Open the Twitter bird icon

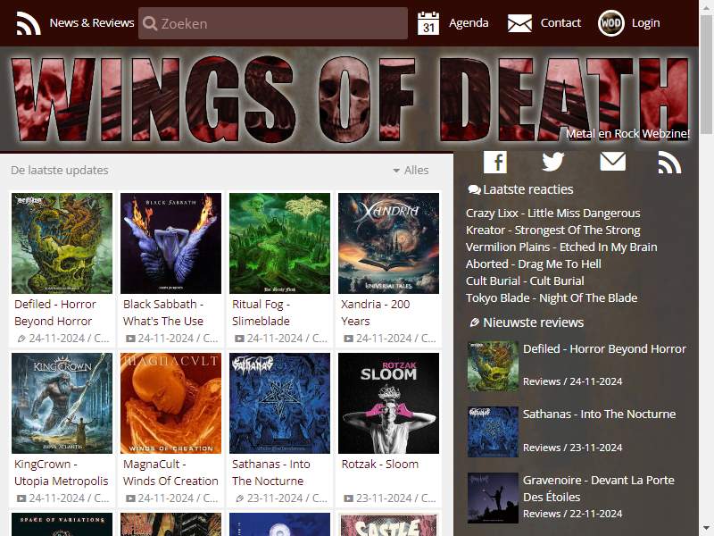553,162
